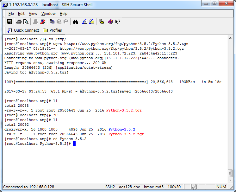Click the grayed Connect icon
The height and width of the screenshot is (192, 236).
[x=35, y=22]
